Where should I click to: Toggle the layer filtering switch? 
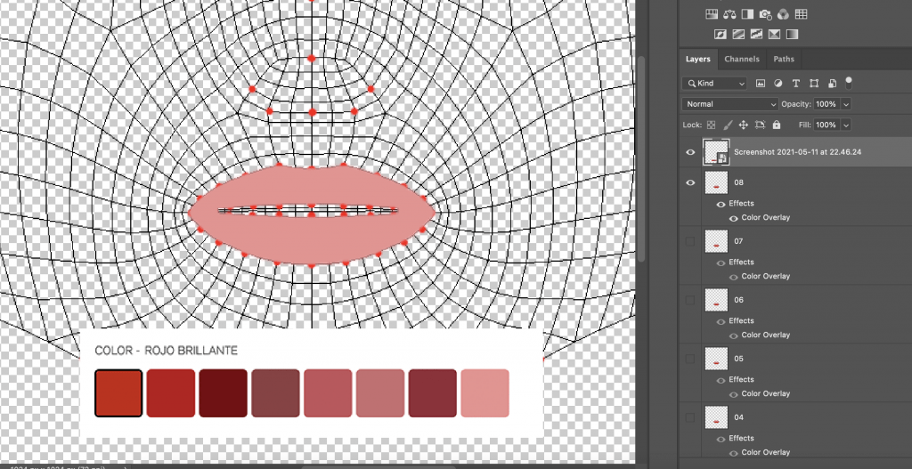[x=849, y=83]
